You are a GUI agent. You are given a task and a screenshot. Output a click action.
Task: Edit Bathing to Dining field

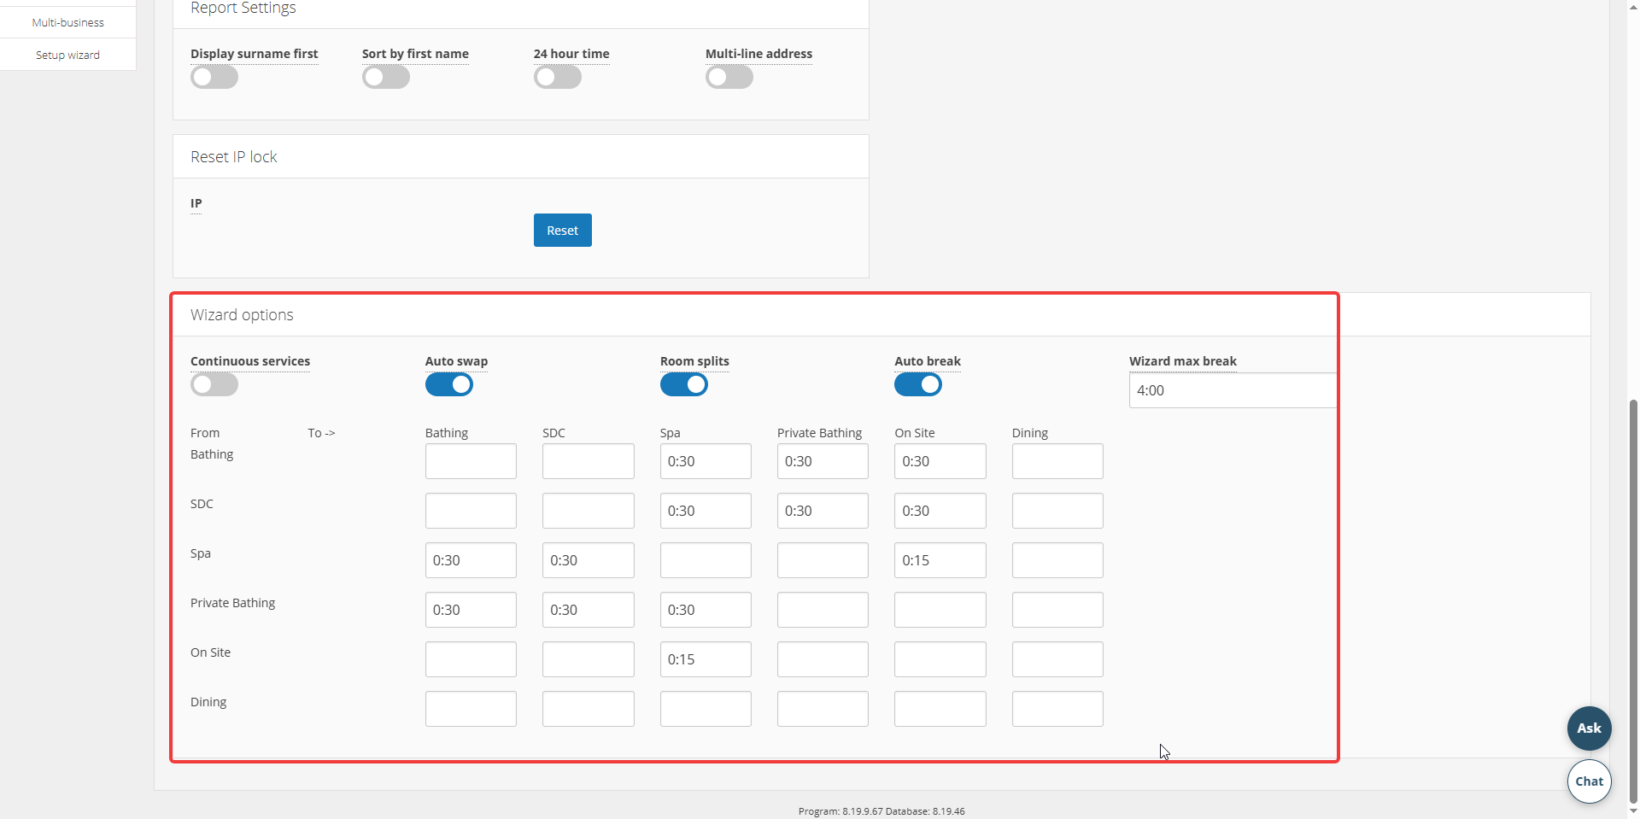coord(1057,461)
